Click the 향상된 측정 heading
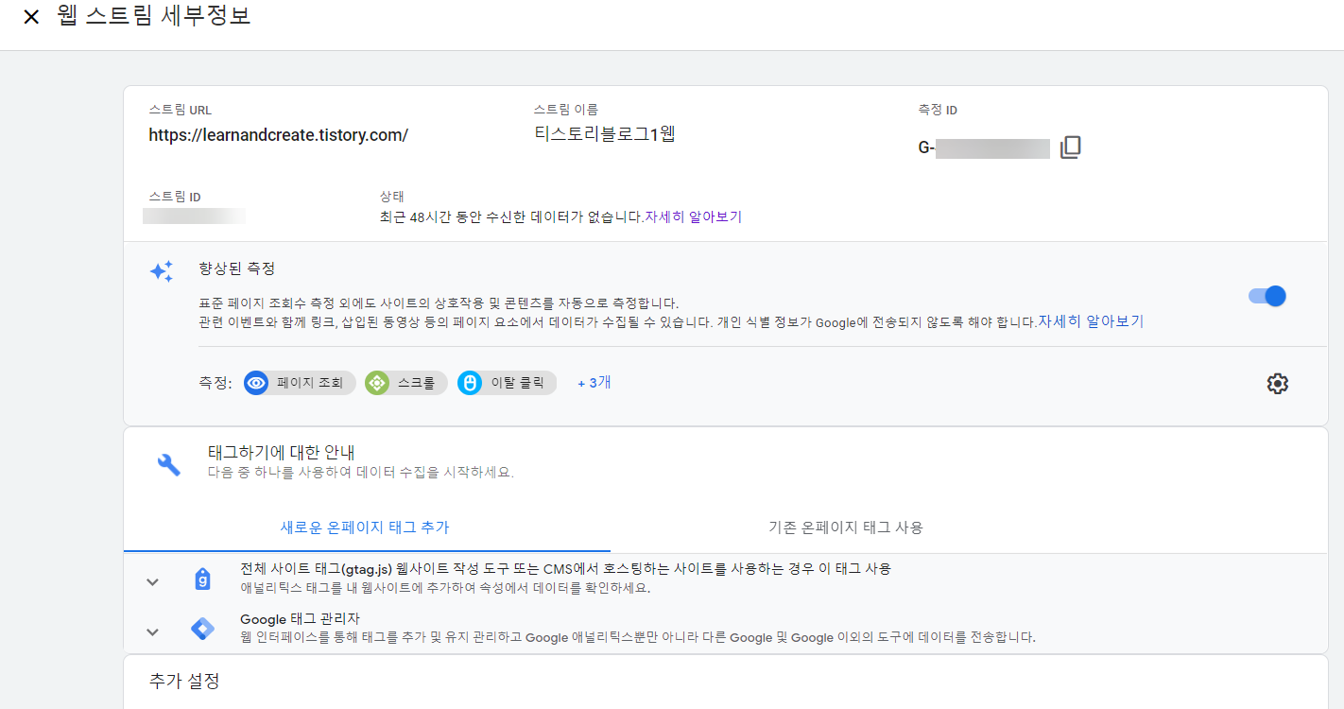1344x709 pixels. pyautogui.click(x=237, y=268)
